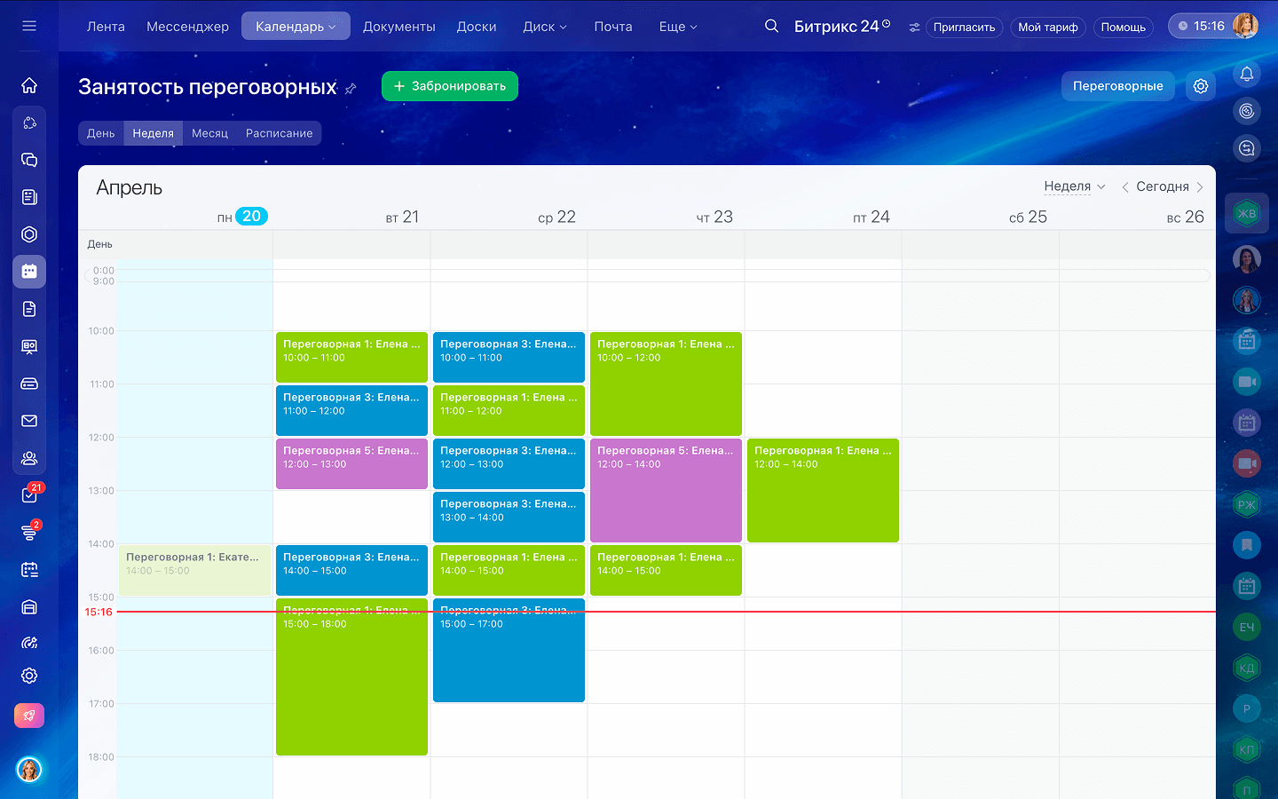Open Документы in top menu

[399, 27]
